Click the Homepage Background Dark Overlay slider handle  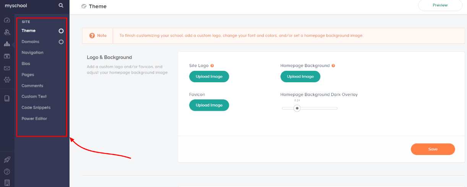(297, 108)
